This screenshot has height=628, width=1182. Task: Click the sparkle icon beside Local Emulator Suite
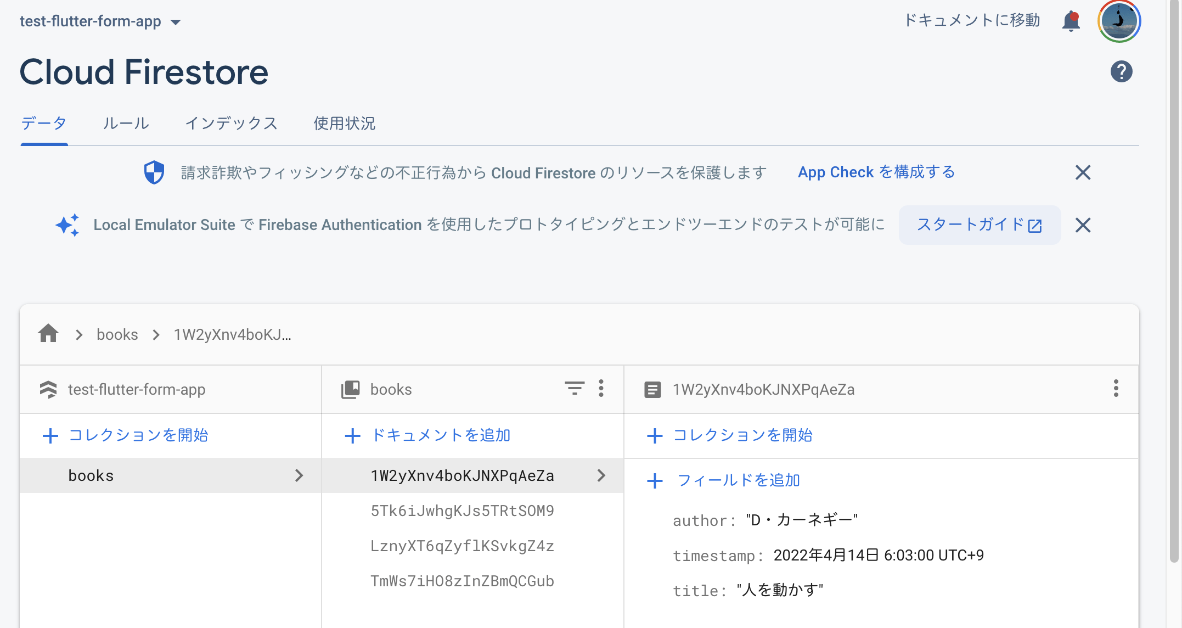click(x=67, y=225)
